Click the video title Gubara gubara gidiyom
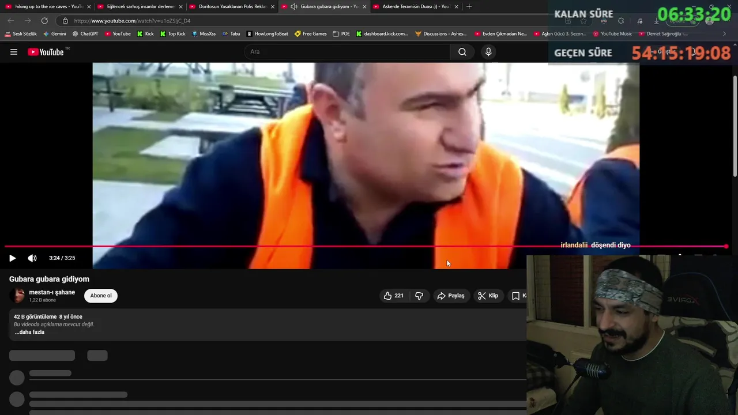Viewport: 738px width, 415px height. 49,279
